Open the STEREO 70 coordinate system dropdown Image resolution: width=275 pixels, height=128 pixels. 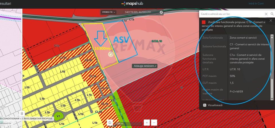click(109, 12)
